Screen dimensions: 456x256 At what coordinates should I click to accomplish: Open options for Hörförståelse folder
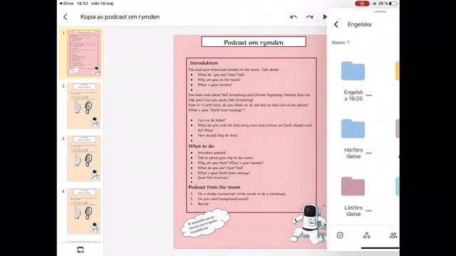[369, 153]
